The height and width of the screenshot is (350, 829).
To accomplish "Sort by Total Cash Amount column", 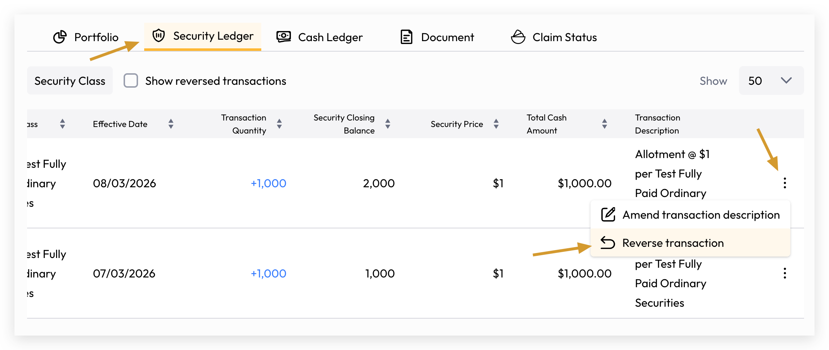I will 605,124.
